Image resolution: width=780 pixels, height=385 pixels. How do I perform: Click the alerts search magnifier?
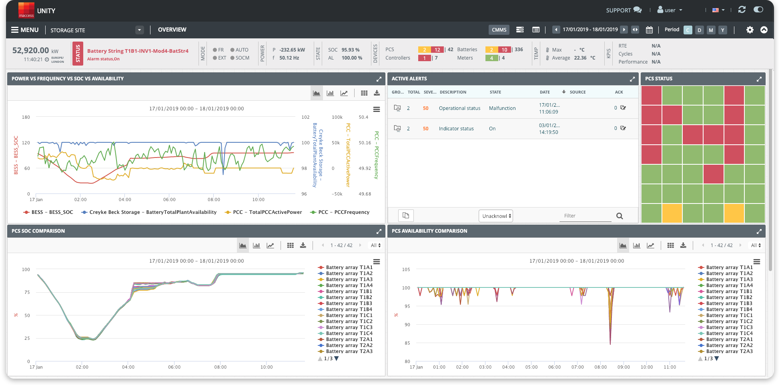620,216
